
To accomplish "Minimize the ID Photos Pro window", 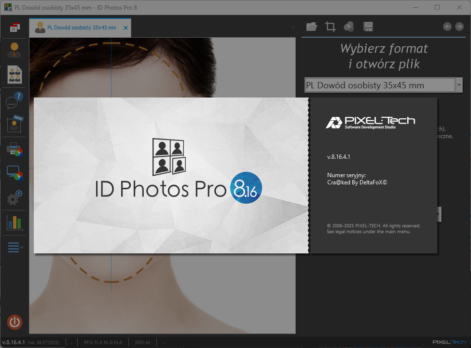I will [416, 7].
